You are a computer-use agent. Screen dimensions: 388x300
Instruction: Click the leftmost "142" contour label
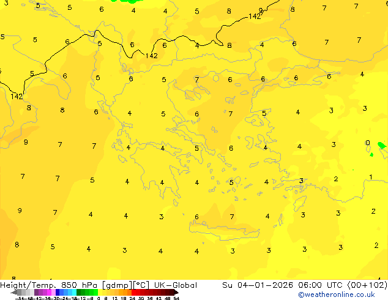point(17,96)
